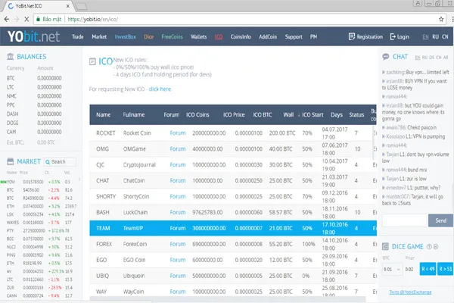Open Forum link for CHAT ChatCoin

178,180
